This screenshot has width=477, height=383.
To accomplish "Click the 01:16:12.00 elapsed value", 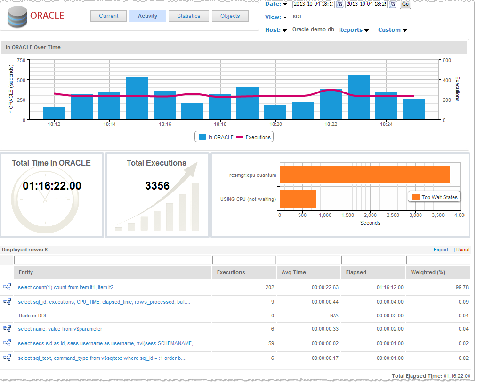I will 390,287.
